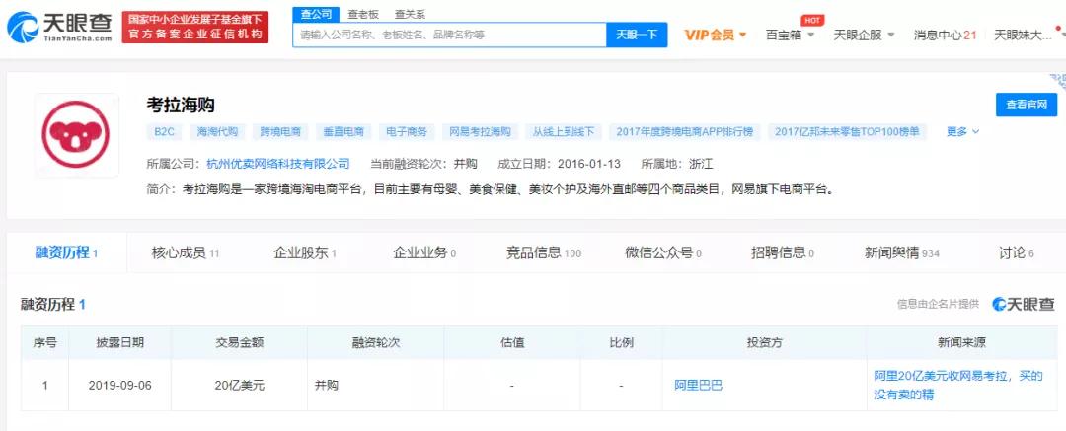Viewport: 1066px width, 431px height.
Task: Open the 阿里巴巴 investor link
Action: point(698,386)
